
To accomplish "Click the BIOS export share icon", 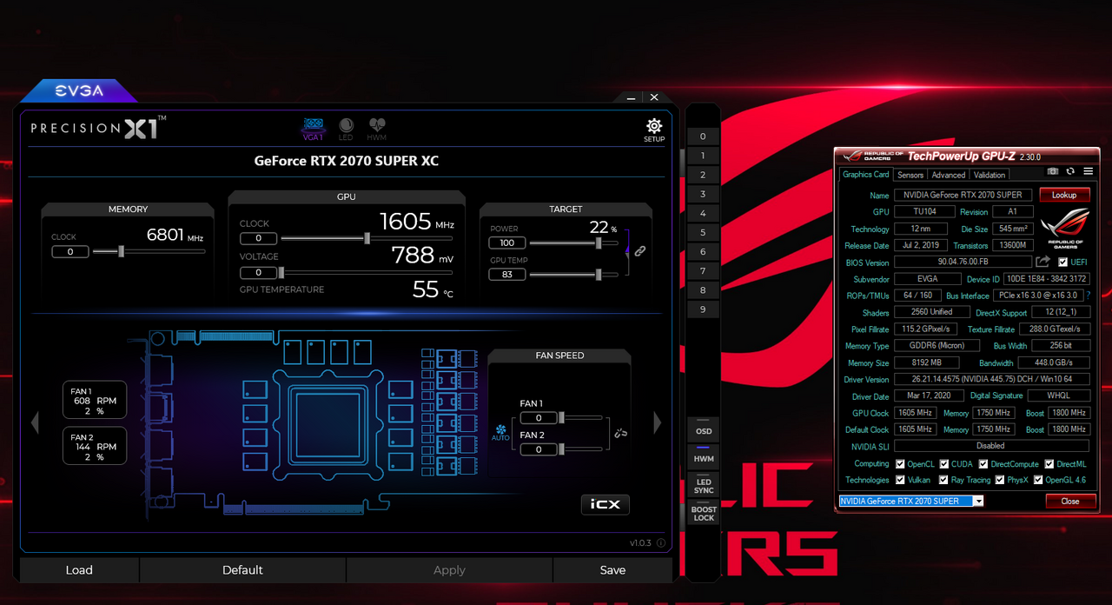I will 1043,262.
